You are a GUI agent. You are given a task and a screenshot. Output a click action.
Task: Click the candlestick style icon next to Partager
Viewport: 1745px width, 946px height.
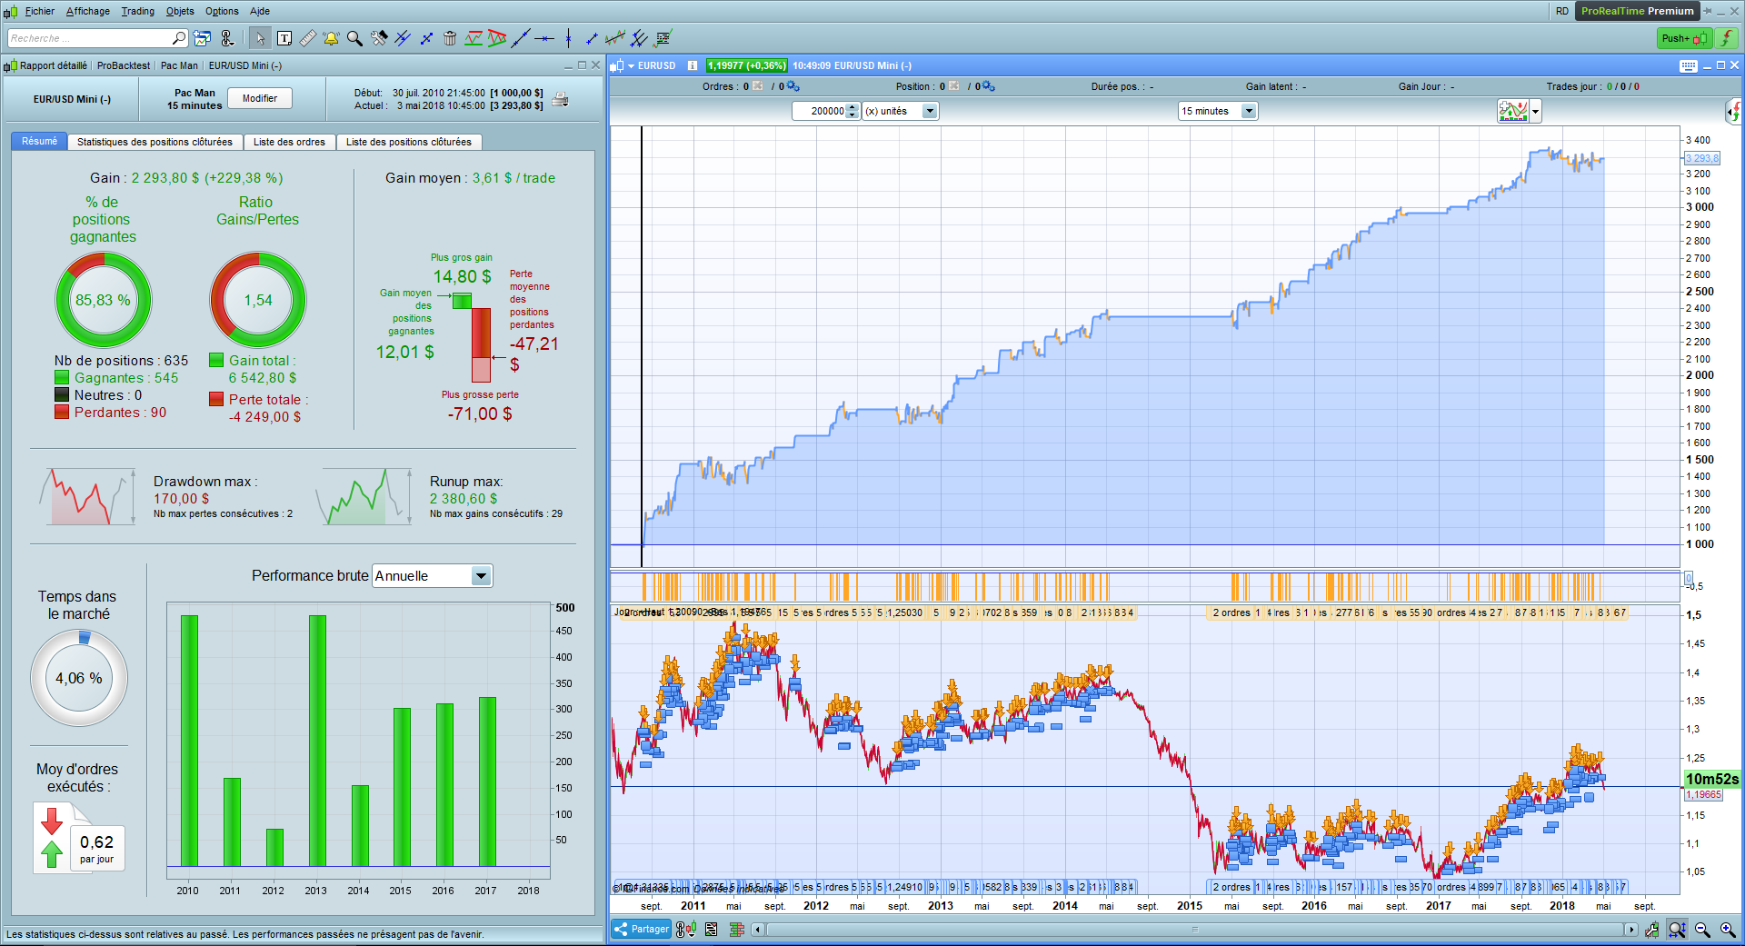(x=686, y=929)
